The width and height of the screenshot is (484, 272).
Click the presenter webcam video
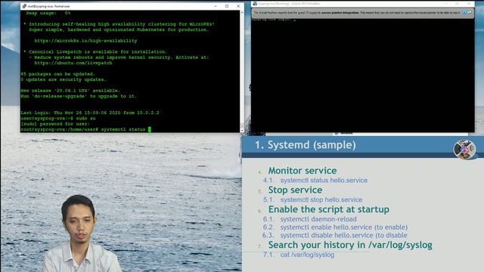(x=82, y=233)
